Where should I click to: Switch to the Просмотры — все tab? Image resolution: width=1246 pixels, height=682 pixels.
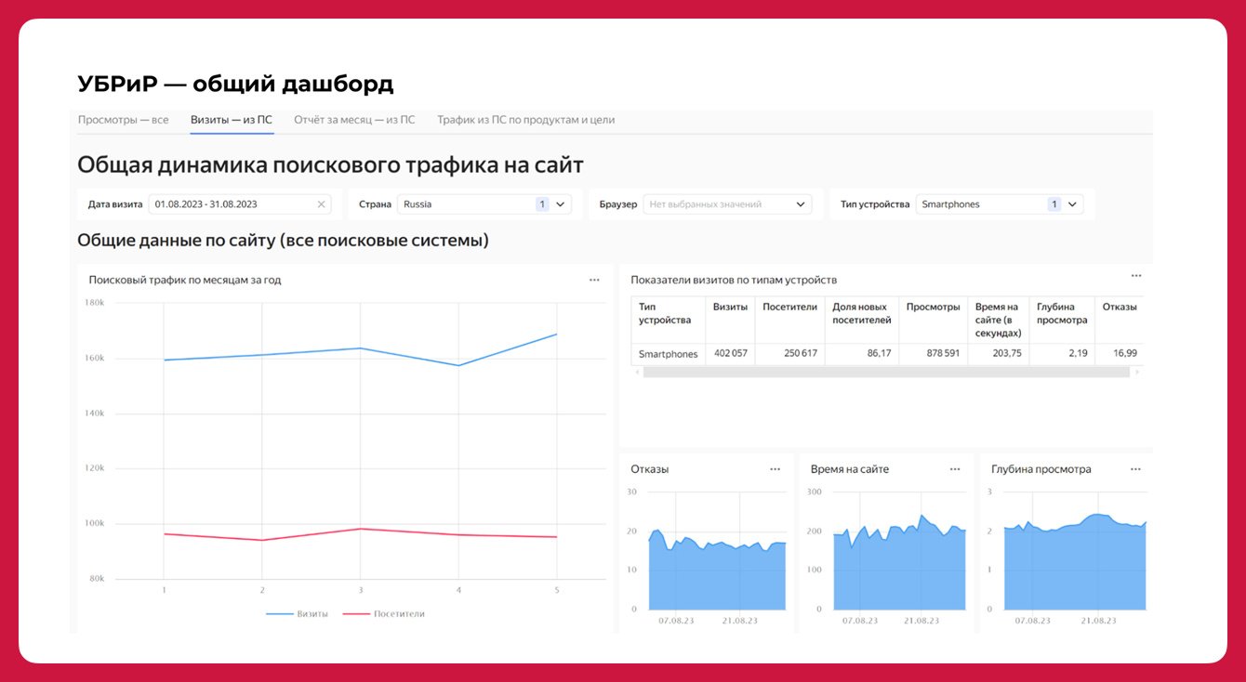pyautogui.click(x=124, y=120)
